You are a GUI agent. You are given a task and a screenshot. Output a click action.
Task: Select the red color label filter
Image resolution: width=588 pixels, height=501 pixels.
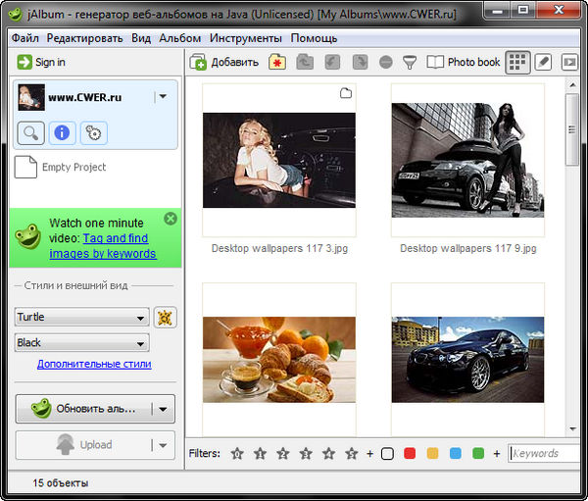pyautogui.click(x=410, y=453)
